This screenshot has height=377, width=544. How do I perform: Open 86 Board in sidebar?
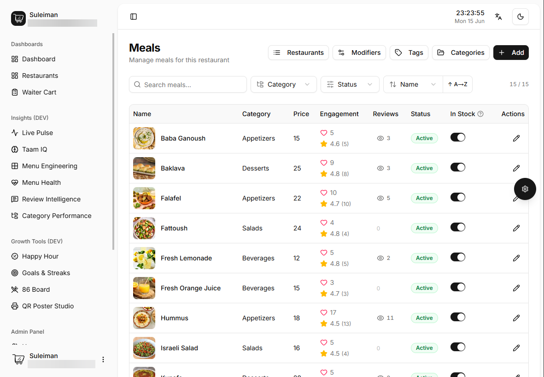[x=30, y=289]
